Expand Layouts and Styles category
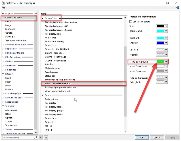181x141 pixels. (x=3, y=98)
